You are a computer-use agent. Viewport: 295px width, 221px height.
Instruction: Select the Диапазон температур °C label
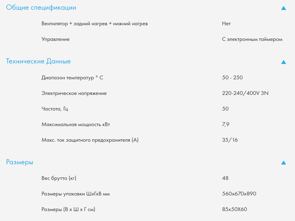click(72, 78)
